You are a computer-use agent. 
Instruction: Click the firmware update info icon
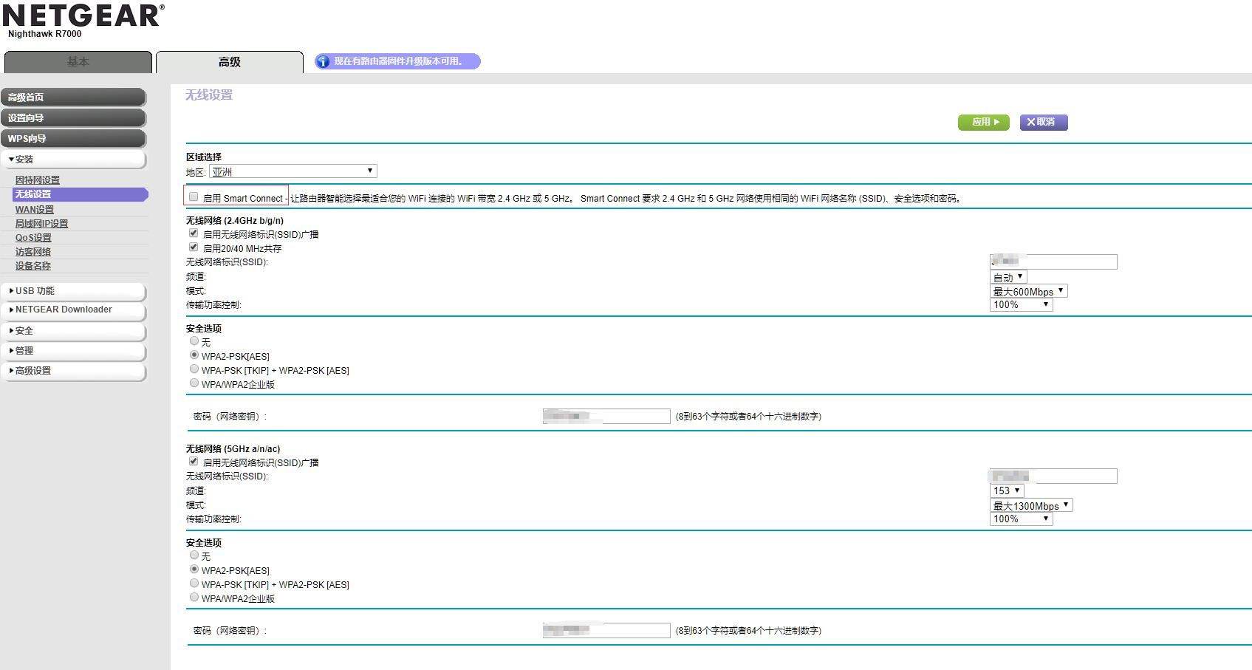point(323,61)
